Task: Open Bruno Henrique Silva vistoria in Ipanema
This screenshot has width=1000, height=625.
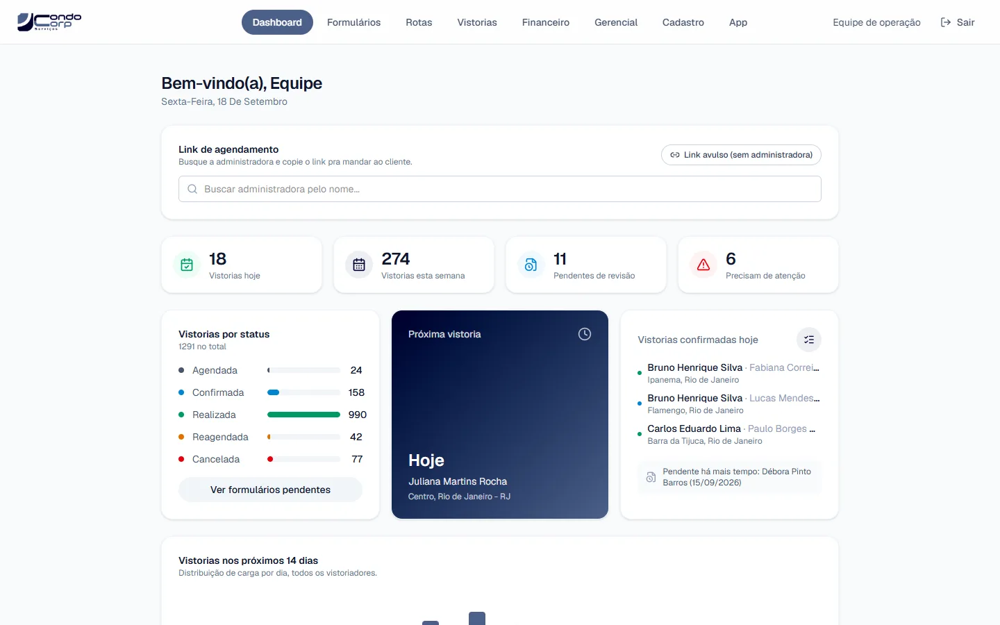Action: tap(729, 373)
